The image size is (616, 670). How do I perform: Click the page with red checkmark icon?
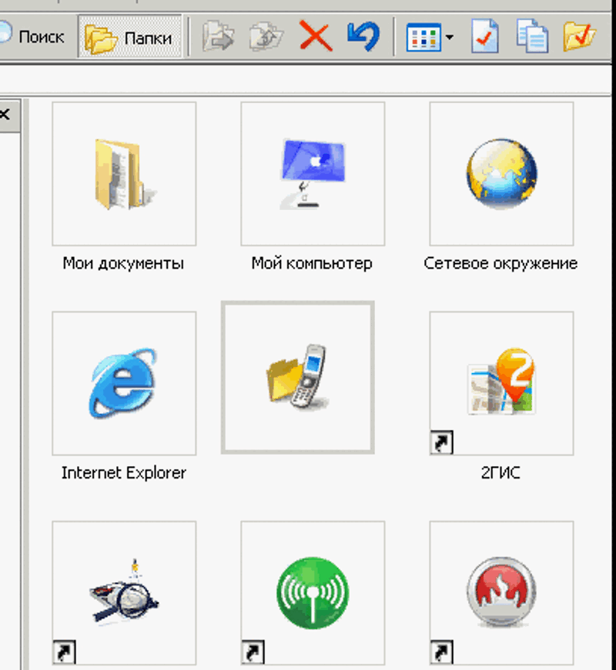click(x=485, y=36)
